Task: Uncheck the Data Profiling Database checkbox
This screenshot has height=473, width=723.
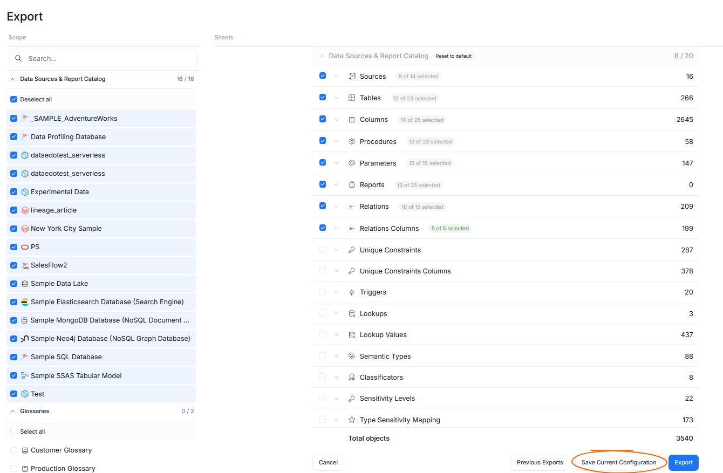Action: 14,136
